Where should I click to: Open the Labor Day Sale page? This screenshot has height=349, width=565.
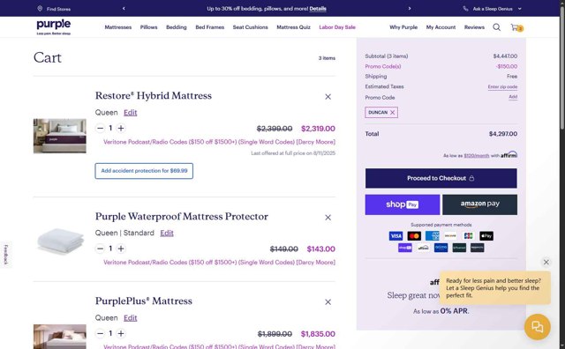[337, 27]
